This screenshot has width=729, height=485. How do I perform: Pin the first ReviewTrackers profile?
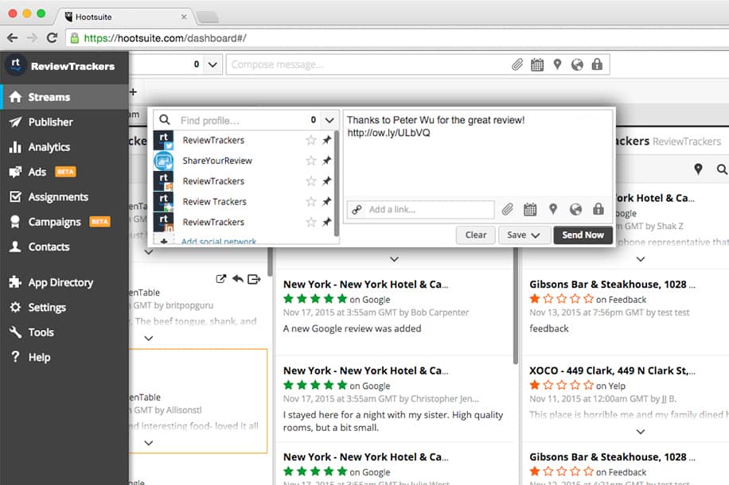[327, 140]
